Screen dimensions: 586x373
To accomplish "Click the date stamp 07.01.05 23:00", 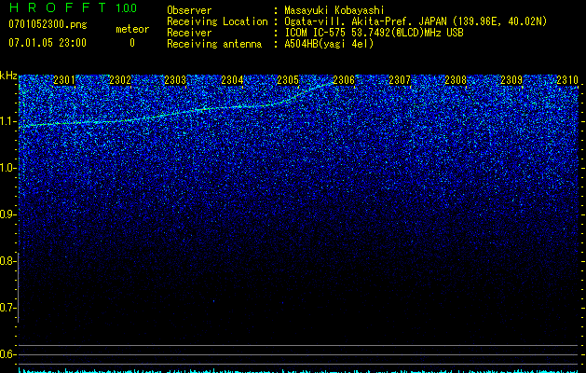I will click(x=48, y=43).
